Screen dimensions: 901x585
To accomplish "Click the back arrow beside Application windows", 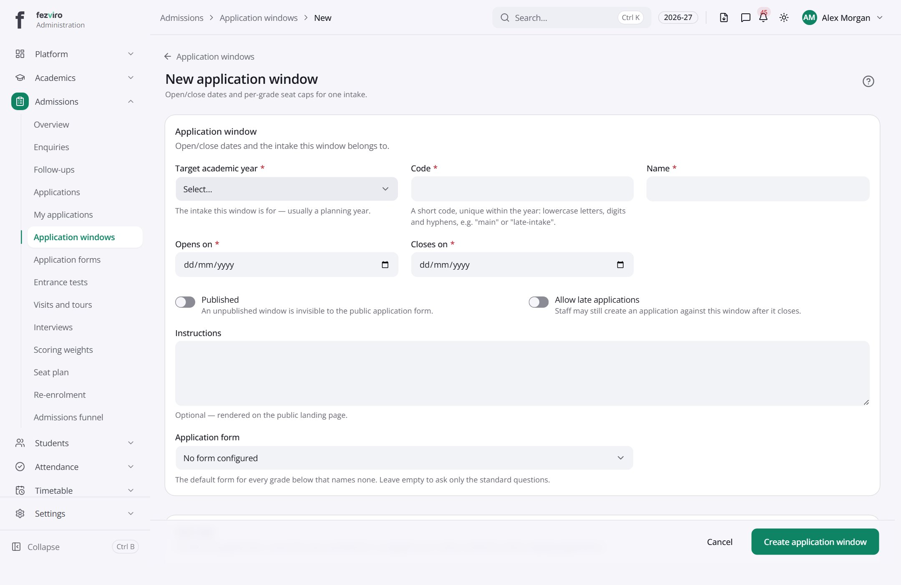I will (168, 56).
